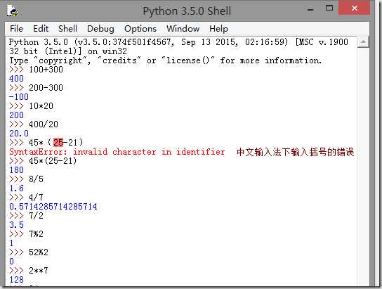Open the Options menu
The image size is (382, 289).
point(140,29)
